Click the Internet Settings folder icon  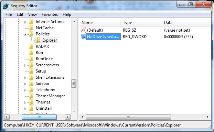[x=31, y=22]
